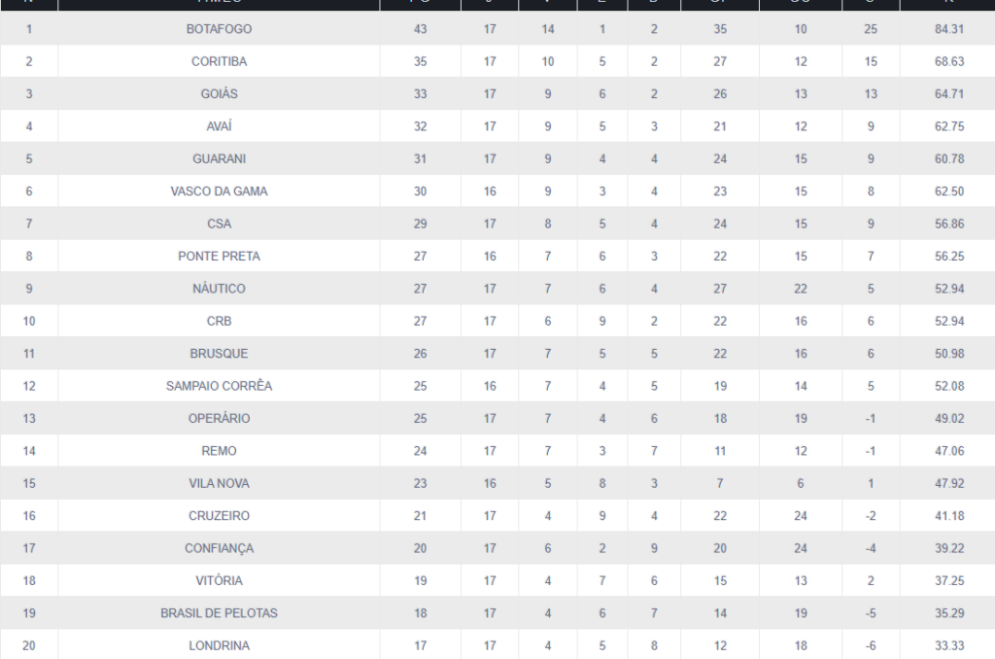The width and height of the screenshot is (995, 659).
Task: Click the BOTAFOGO team name
Action: point(219,29)
